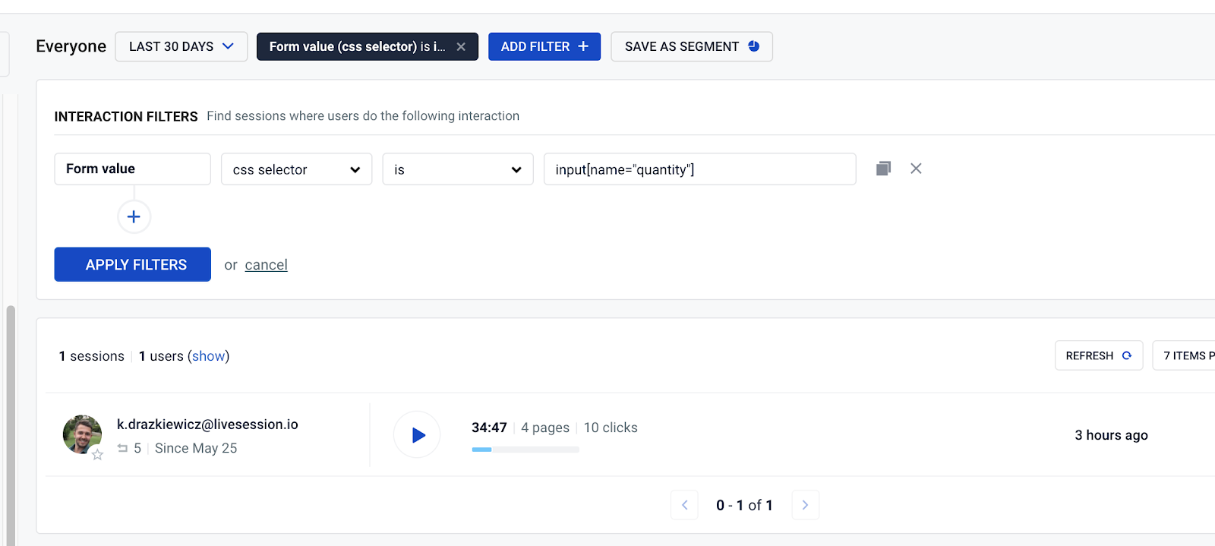Click APPLY FILTERS button
Screen dimensions: 1215x546
pos(132,264)
